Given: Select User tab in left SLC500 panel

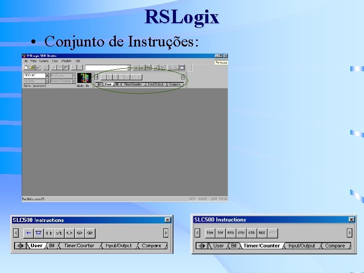Looking at the screenshot, I should pyautogui.click(x=36, y=246).
